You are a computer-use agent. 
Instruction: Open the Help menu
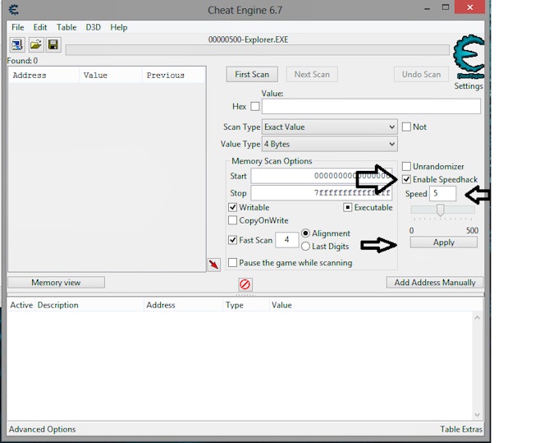click(118, 27)
